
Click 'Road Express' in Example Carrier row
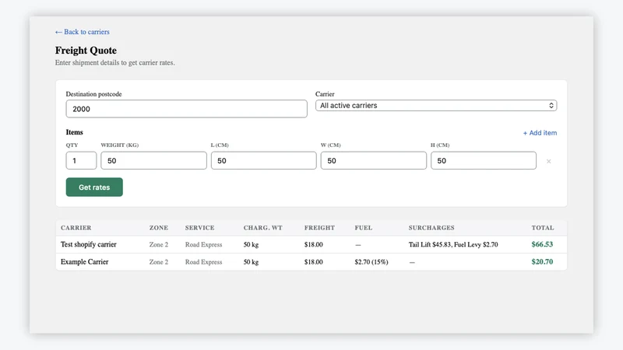(x=203, y=262)
